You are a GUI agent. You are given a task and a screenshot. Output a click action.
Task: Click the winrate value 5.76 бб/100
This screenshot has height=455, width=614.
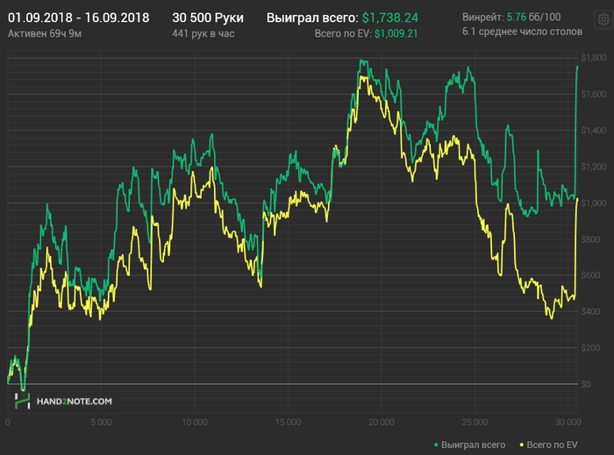533,18
